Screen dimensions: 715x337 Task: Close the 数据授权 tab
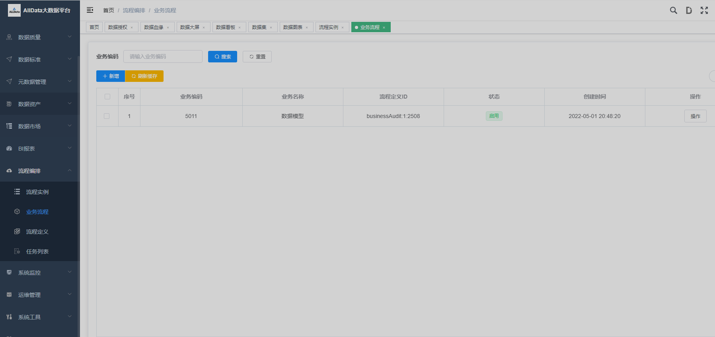point(132,27)
